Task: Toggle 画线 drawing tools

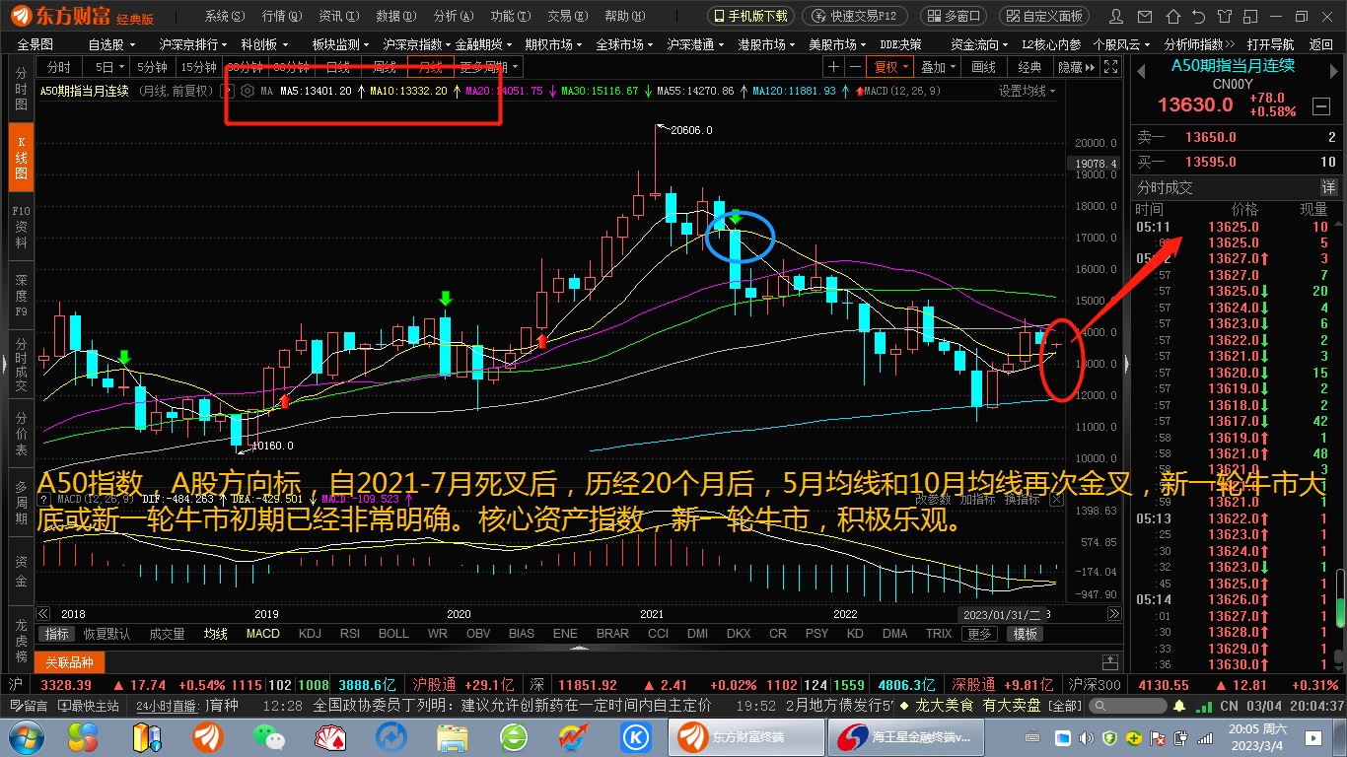Action: tap(983, 67)
